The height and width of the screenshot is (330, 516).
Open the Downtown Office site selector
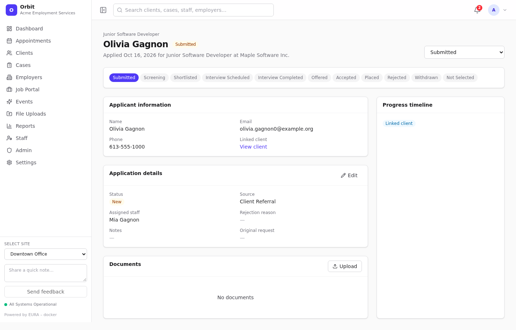(46, 254)
